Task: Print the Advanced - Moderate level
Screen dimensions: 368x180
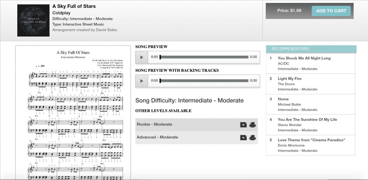Action: pos(253,138)
